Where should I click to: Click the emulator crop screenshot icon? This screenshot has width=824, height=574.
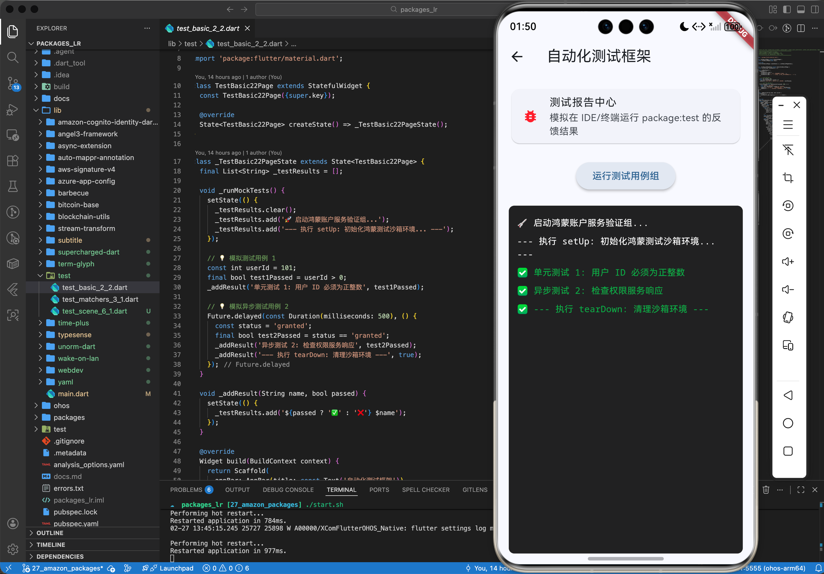(788, 177)
